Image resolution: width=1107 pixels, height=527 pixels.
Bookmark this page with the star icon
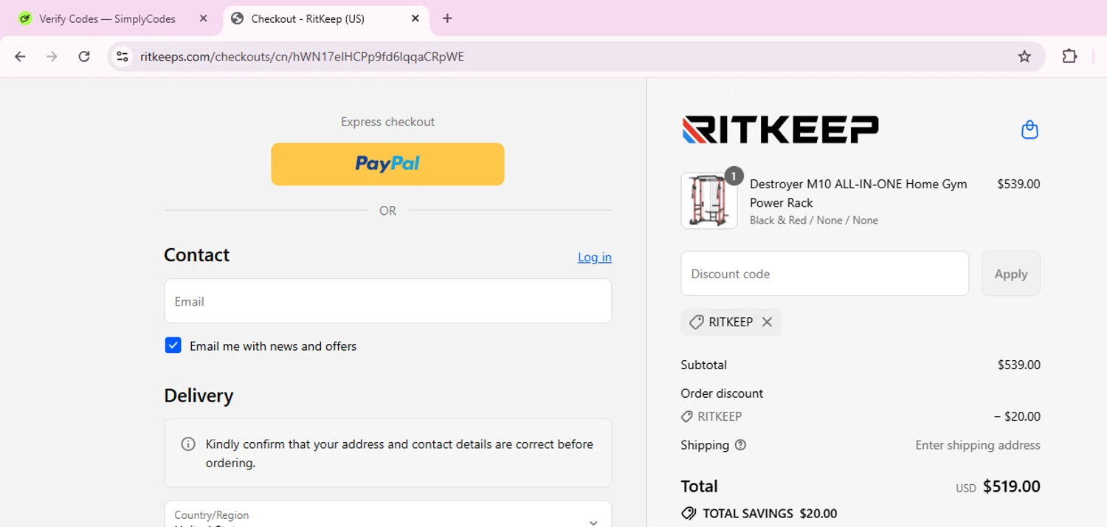pyautogui.click(x=1024, y=57)
